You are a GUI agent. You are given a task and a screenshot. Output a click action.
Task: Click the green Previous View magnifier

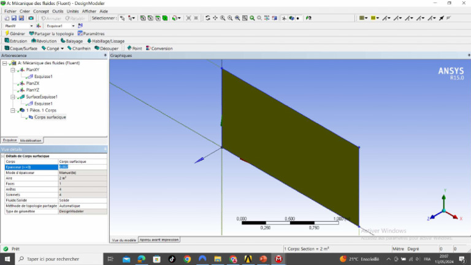coord(252,18)
